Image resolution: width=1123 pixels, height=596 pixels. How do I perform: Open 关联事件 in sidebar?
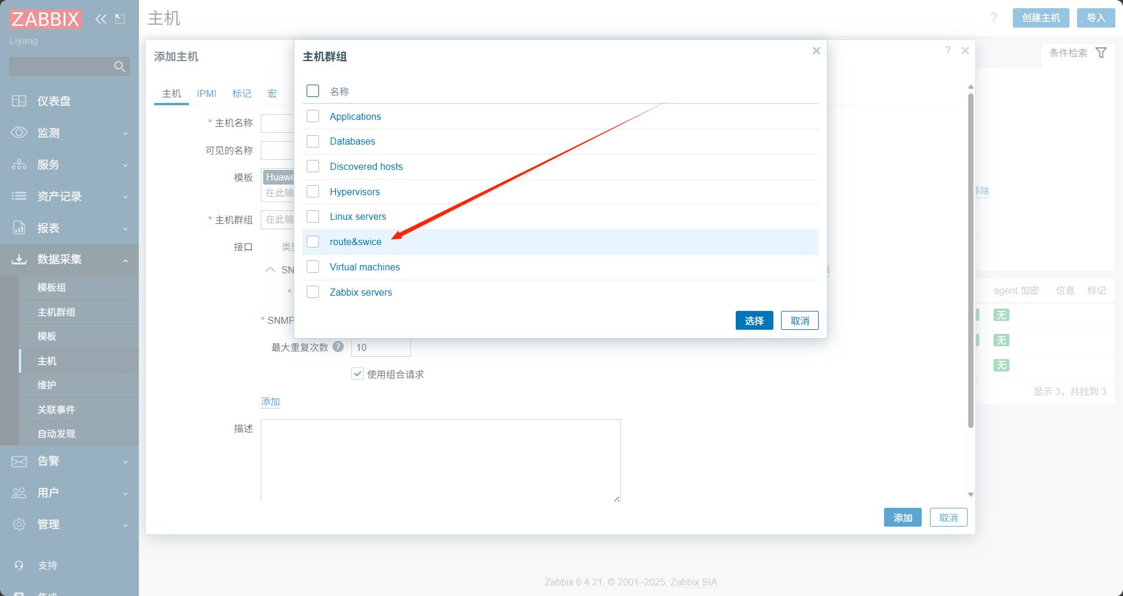[x=57, y=410]
